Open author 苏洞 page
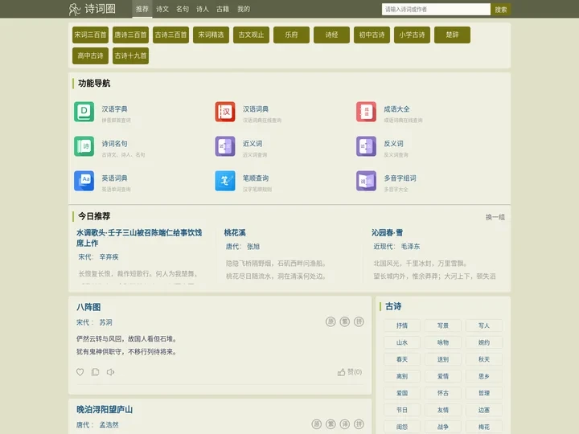The image size is (579, 434). click(105, 322)
